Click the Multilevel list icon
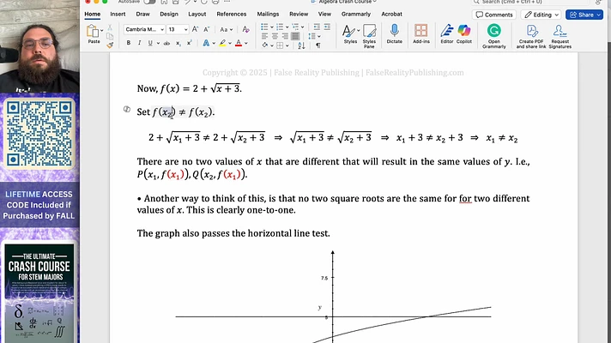Screen dimensions: 611x343 point(295,27)
